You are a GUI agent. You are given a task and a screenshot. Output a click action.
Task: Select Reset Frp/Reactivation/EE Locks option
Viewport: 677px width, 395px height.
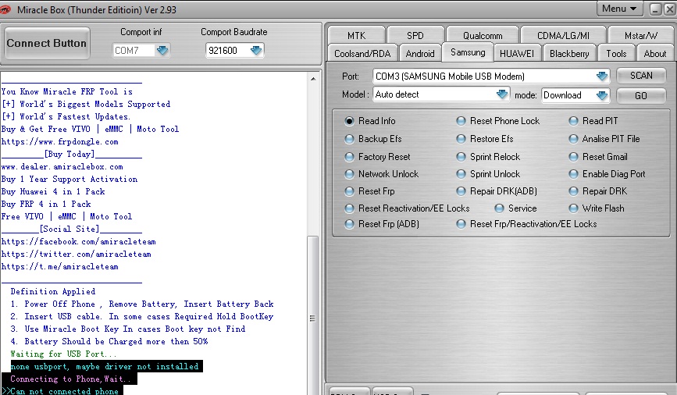pyautogui.click(x=461, y=224)
